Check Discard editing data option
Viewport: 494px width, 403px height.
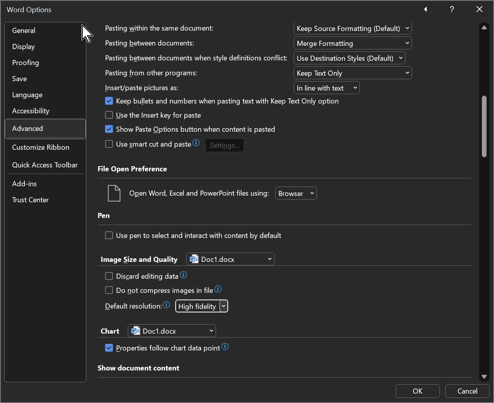(x=109, y=276)
